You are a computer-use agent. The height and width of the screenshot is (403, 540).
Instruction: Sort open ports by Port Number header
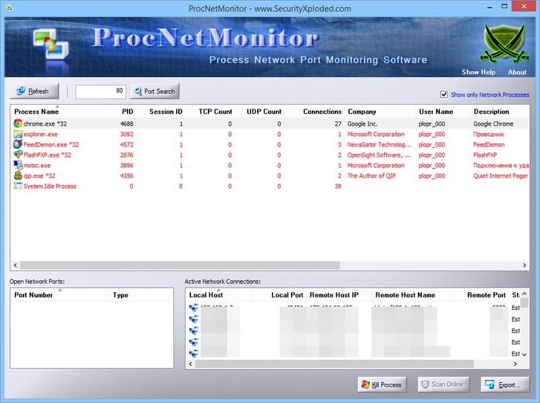click(60, 295)
